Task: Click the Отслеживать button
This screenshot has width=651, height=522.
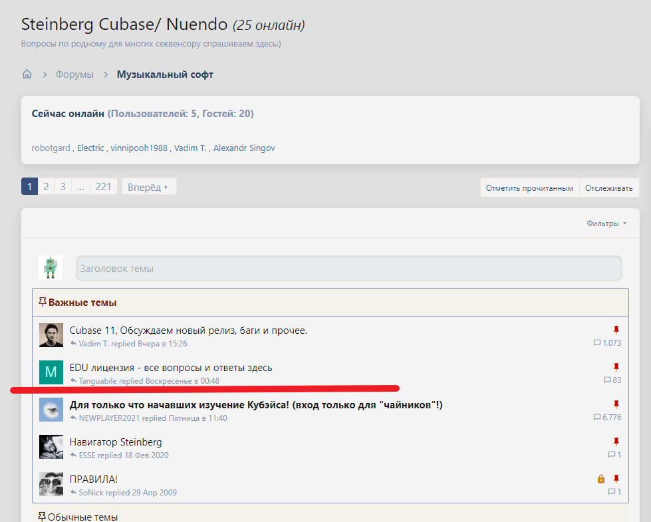Action: pos(608,188)
